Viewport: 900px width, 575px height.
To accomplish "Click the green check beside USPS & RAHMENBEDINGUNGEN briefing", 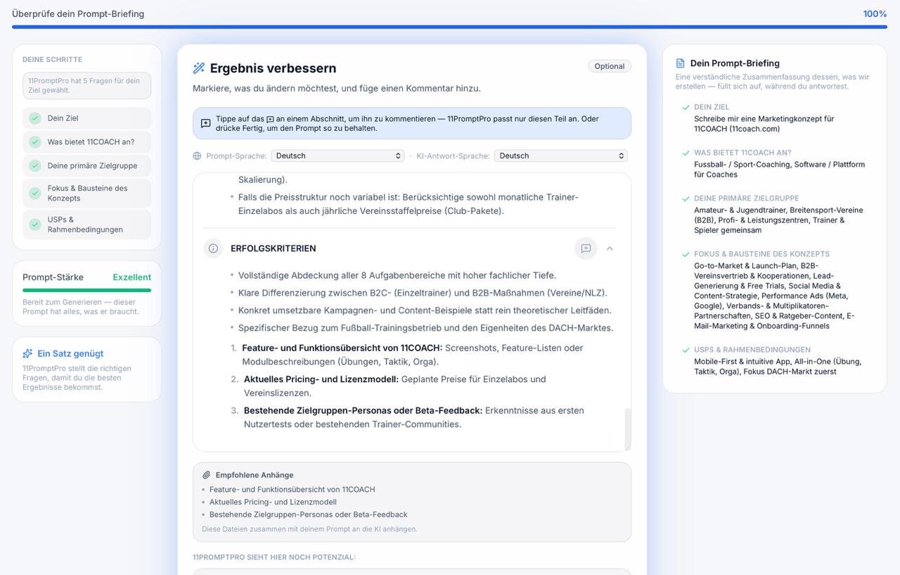I will pyautogui.click(x=686, y=350).
